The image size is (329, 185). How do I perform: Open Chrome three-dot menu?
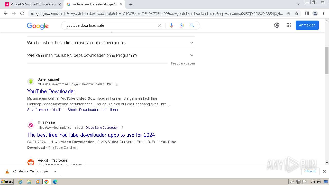323,13
